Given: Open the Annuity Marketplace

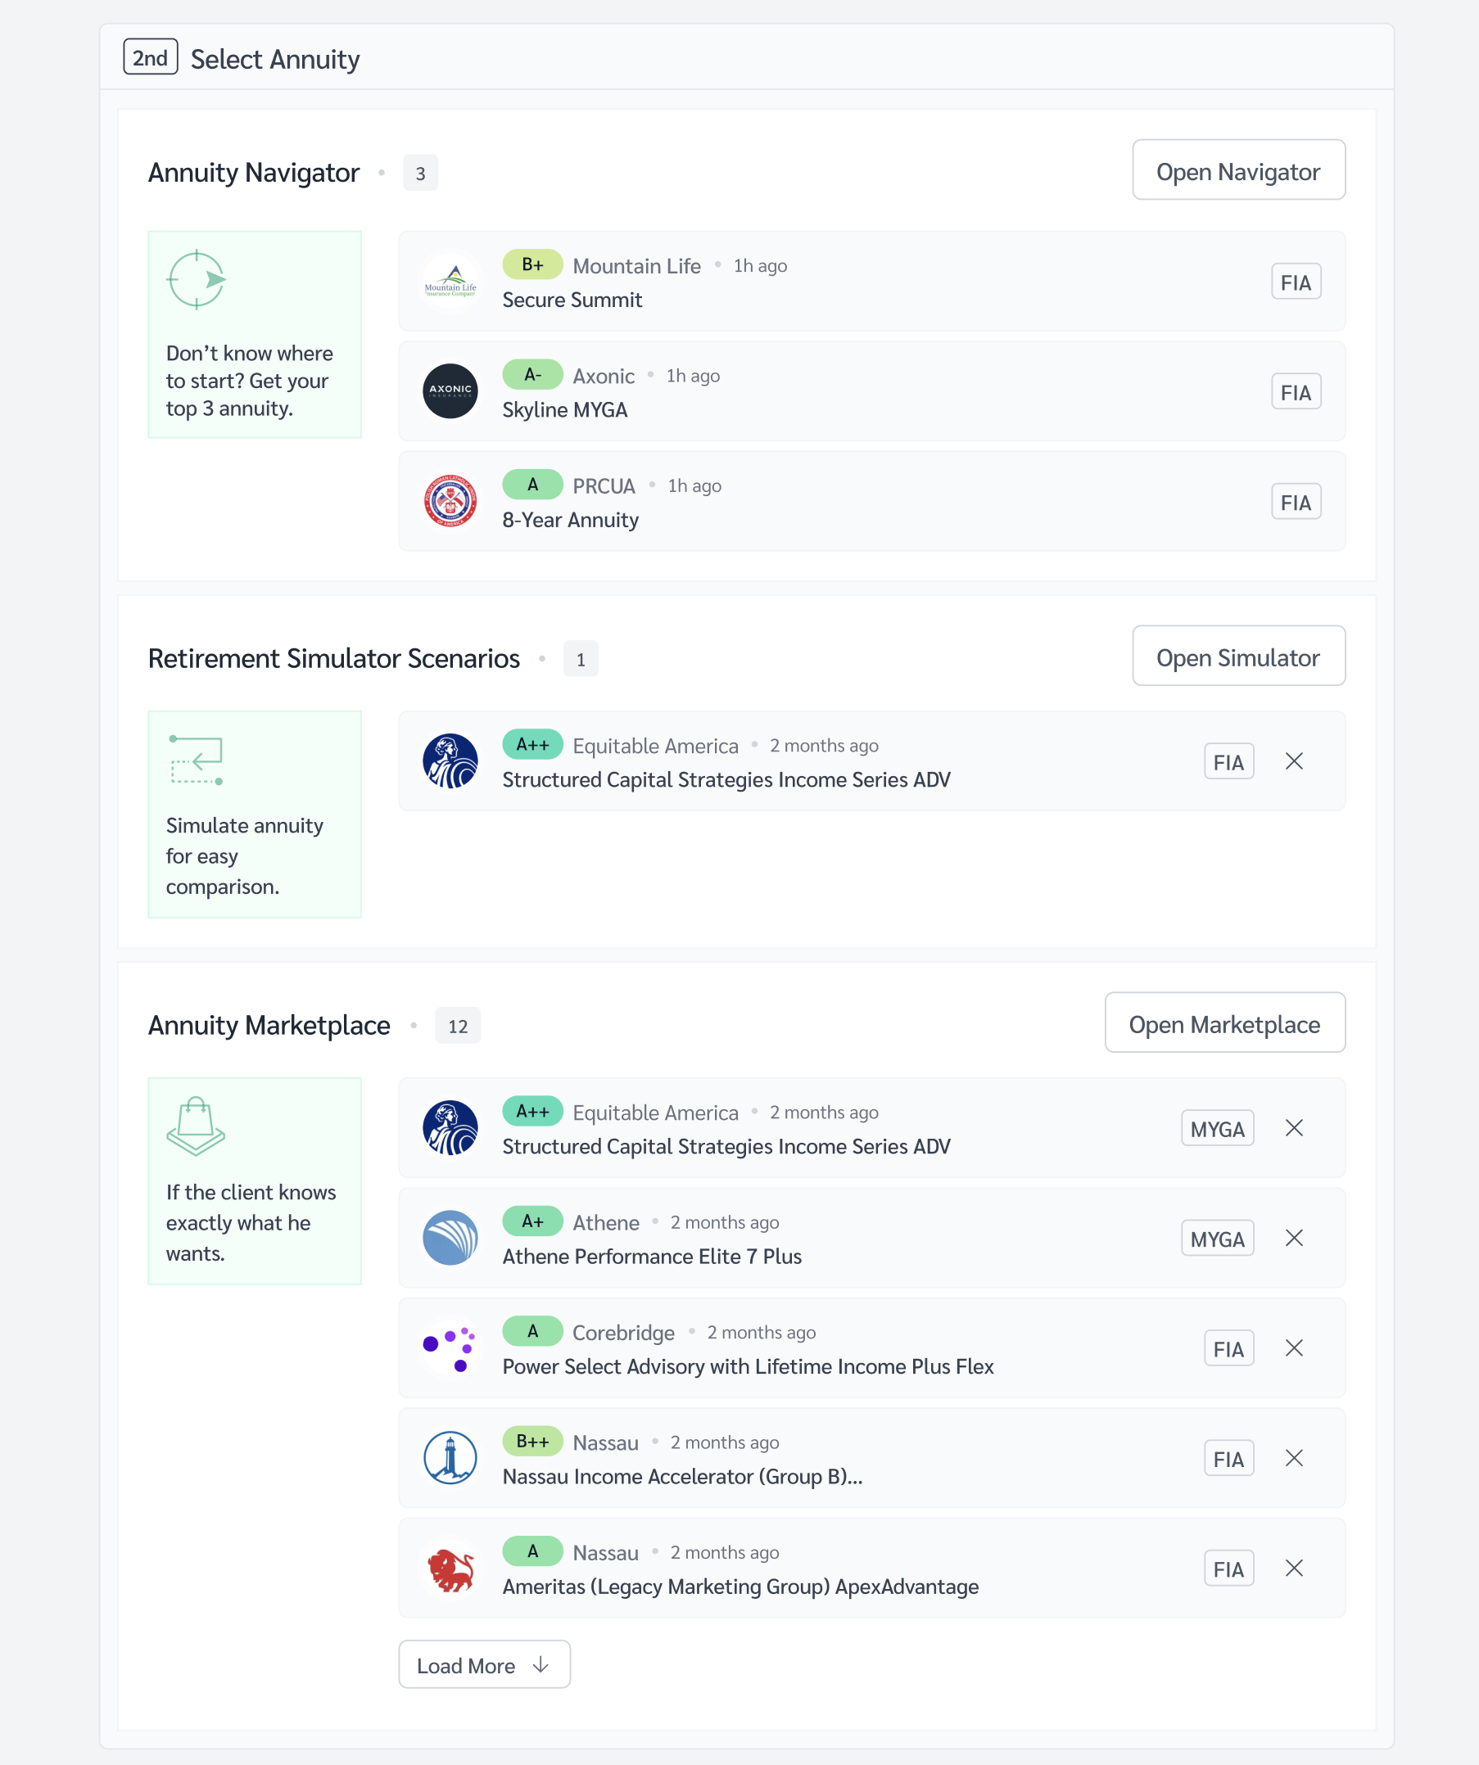Looking at the screenshot, I should pyautogui.click(x=1224, y=1022).
